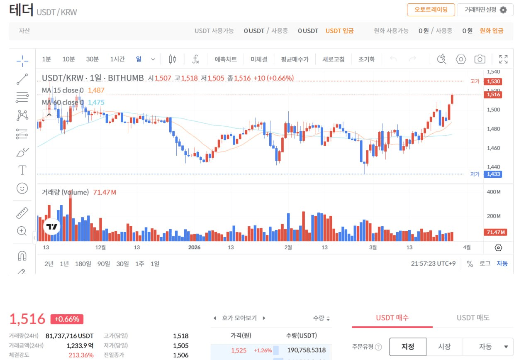Open the emoji sticker tool
This screenshot has height=360, width=531.
point(22,188)
